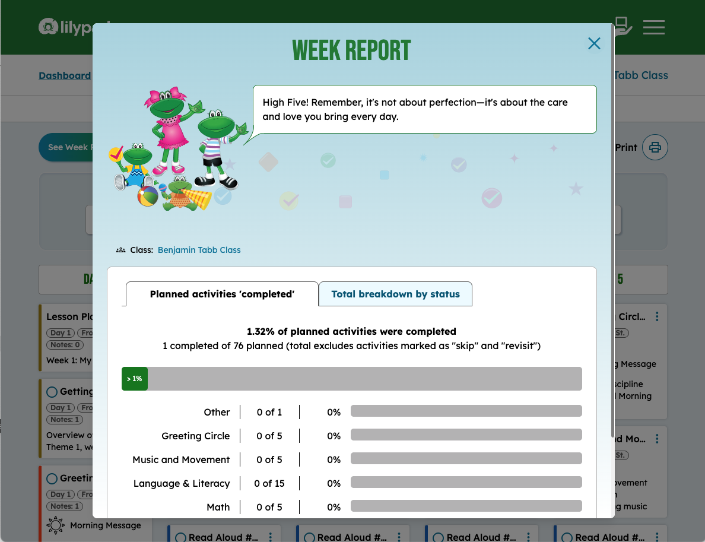The height and width of the screenshot is (542, 705).
Task: Open the Benjamin Tabb Class link
Action: pos(199,250)
